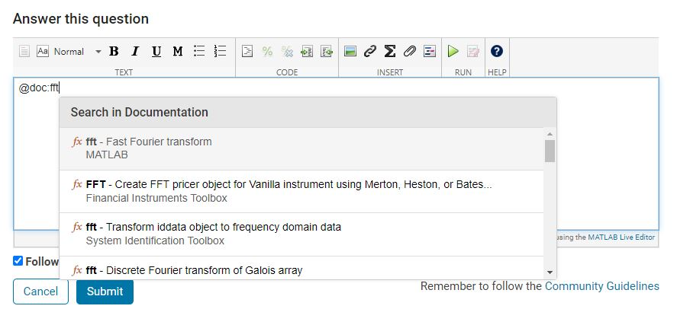This screenshot has height=325, width=690.
Task: Insert an image
Action: click(x=350, y=52)
